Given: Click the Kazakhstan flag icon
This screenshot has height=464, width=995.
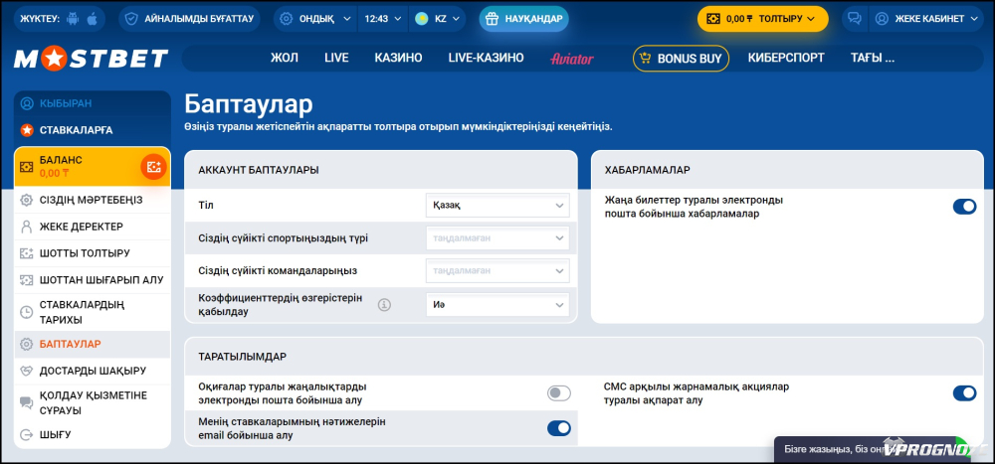Looking at the screenshot, I should pyautogui.click(x=421, y=19).
